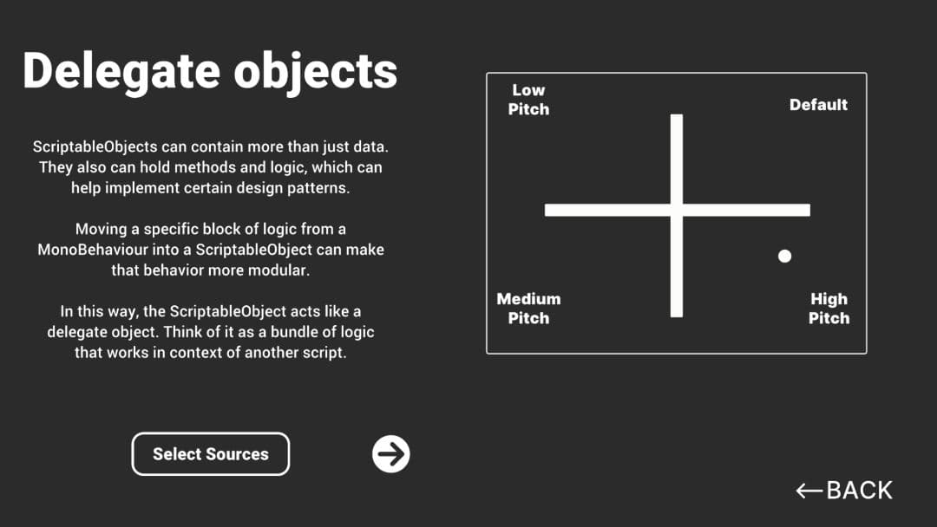The image size is (937, 527).
Task: Click the circular next arrow icon
Action: point(390,453)
